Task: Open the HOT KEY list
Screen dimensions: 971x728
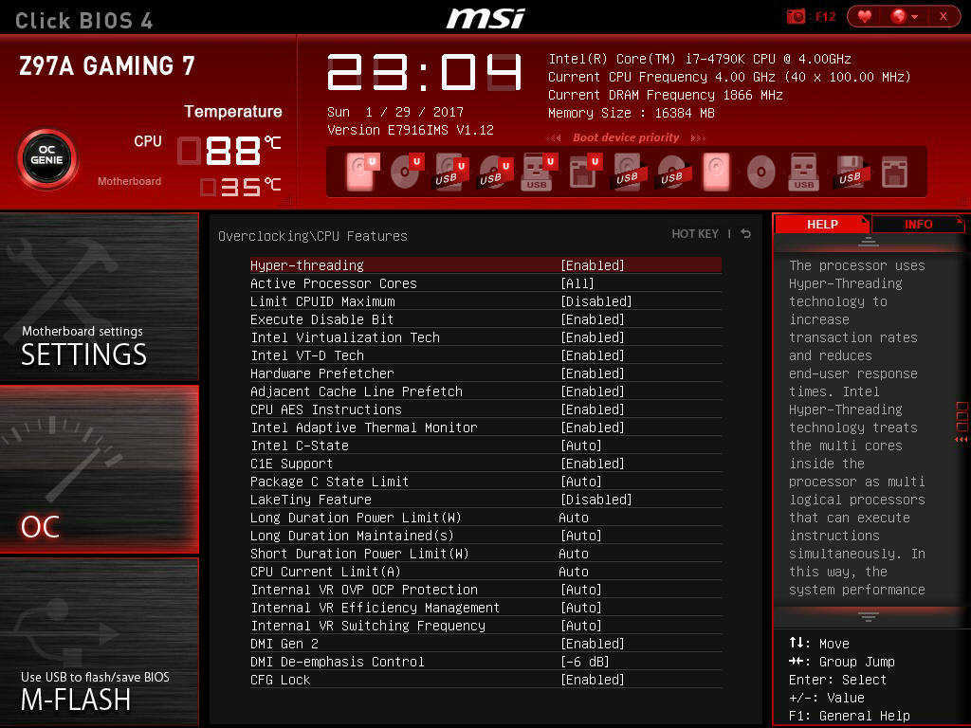Action: pos(695,234)
